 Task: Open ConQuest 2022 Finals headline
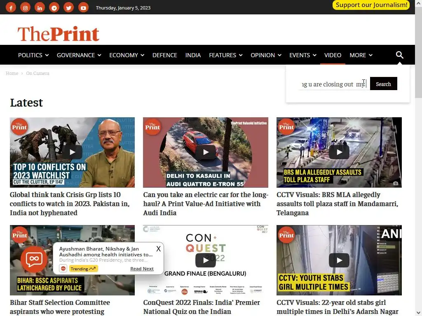tap(202, 307)
